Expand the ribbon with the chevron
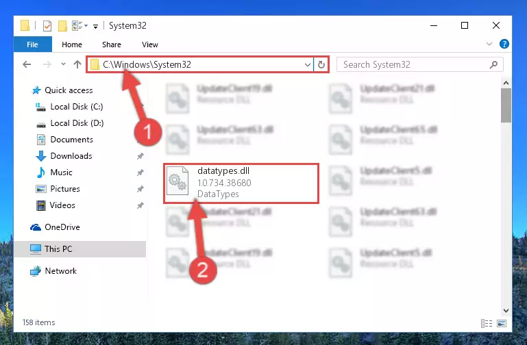 [489, 44]
